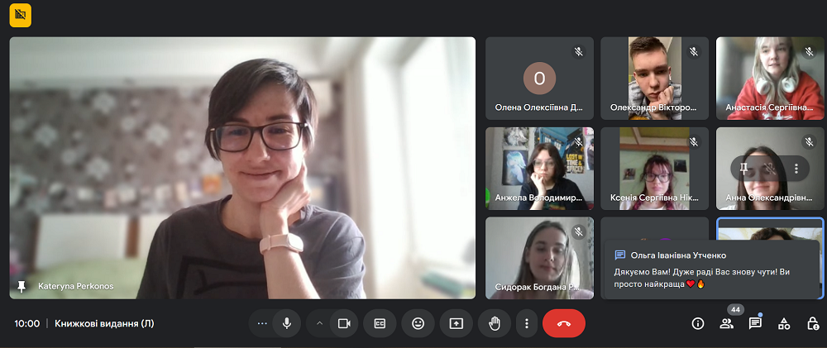This screenshot has width=827, height=348.
Task: Click the yellow camera-off icon at top left
Action: click(x=21, y=15)
